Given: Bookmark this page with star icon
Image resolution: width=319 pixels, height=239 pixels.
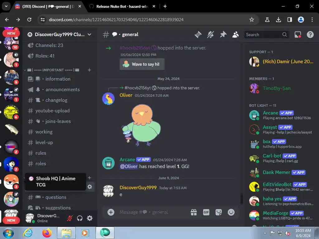Looking at the screenshot, I should 252,20.
